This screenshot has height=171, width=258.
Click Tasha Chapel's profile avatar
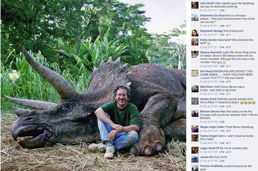point(195,138)
